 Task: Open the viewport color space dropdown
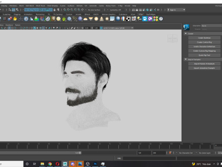pyautogui.click(x=118, y=28)
